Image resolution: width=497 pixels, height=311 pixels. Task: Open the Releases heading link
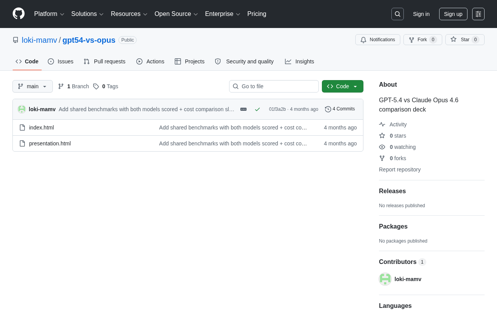coord(392,191)
